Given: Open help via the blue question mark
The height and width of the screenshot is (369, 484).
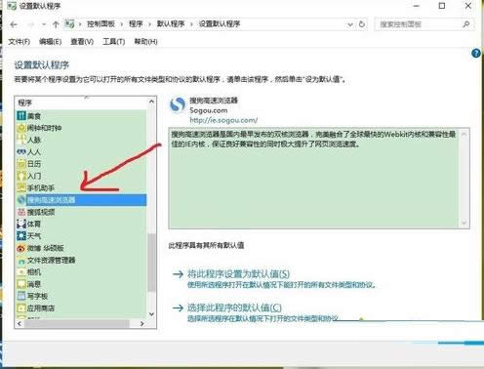Looking at the screenshot, I should [476, 54].
